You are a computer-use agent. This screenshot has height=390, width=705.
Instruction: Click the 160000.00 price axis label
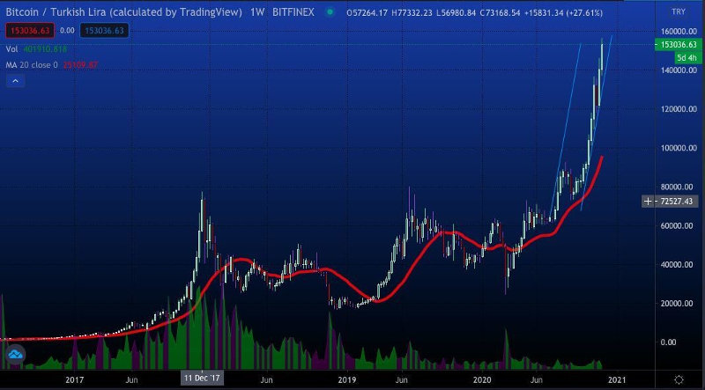click(679, 32)
